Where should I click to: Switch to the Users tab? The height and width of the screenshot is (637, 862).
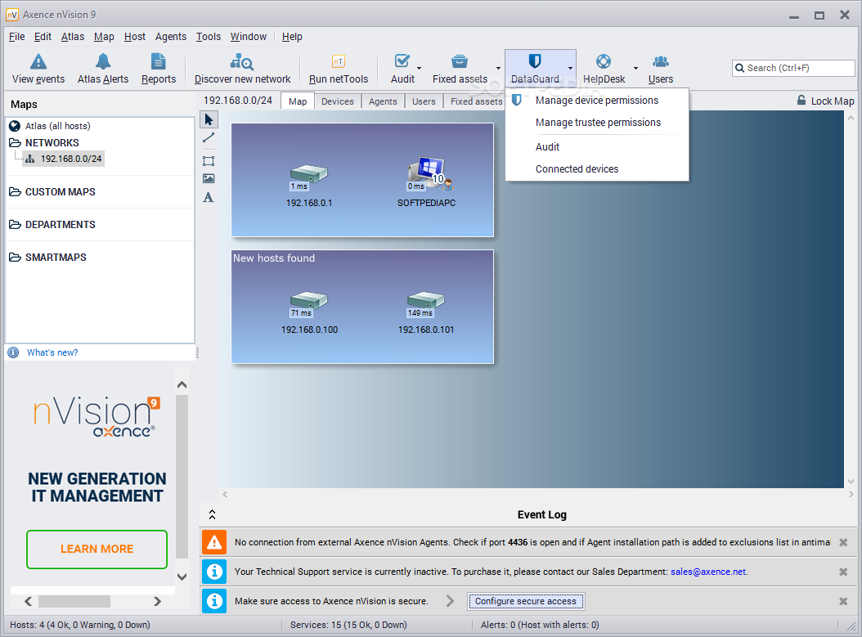pos(424,101)
